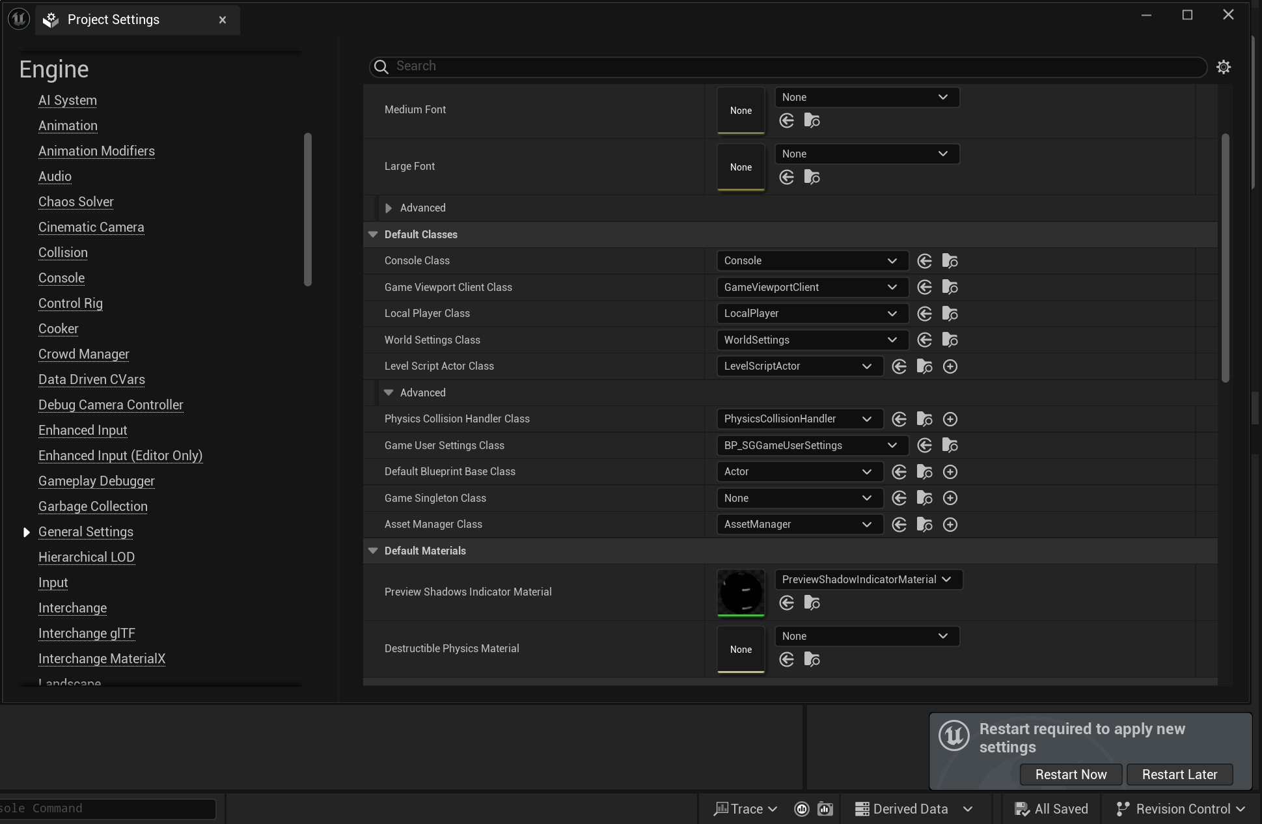Click the Trace insights icon

click(722, 808)
